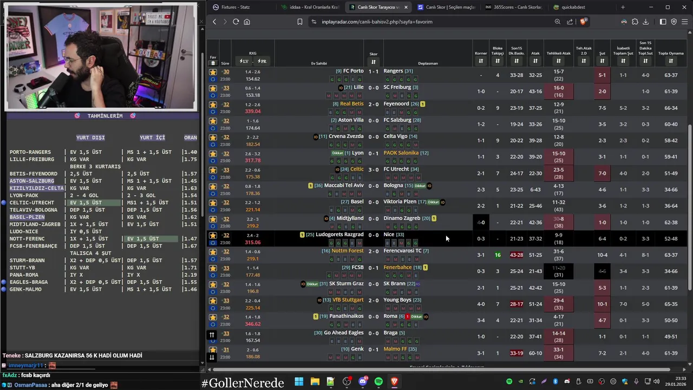Go back in browser history
This screenshot has height=390, width=693.
point(214,22)
